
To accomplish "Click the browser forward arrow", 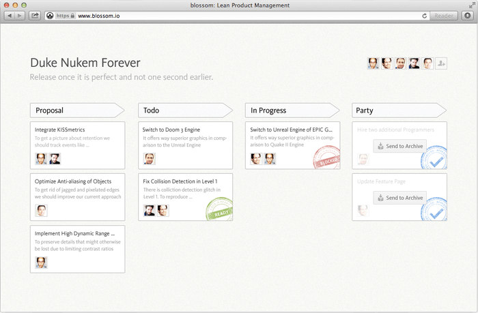I will (x=19, y=15).
